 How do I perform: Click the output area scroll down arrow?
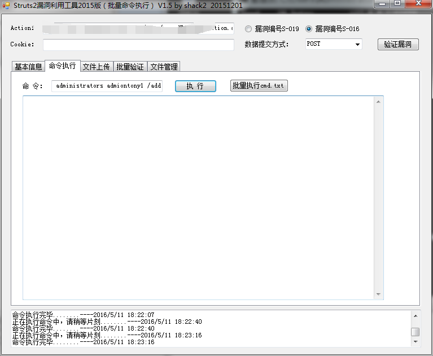pos(378,294)
